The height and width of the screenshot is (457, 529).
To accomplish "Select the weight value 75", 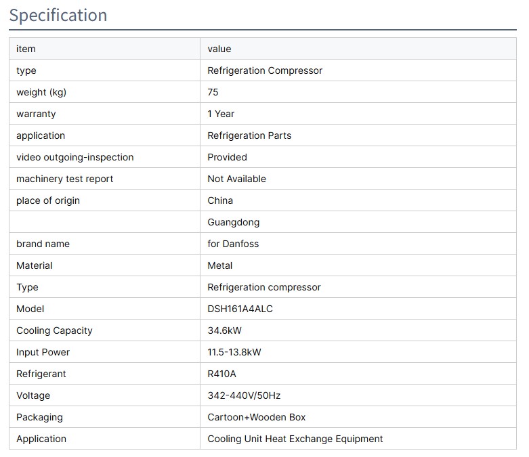I will (x=213, y=92).
